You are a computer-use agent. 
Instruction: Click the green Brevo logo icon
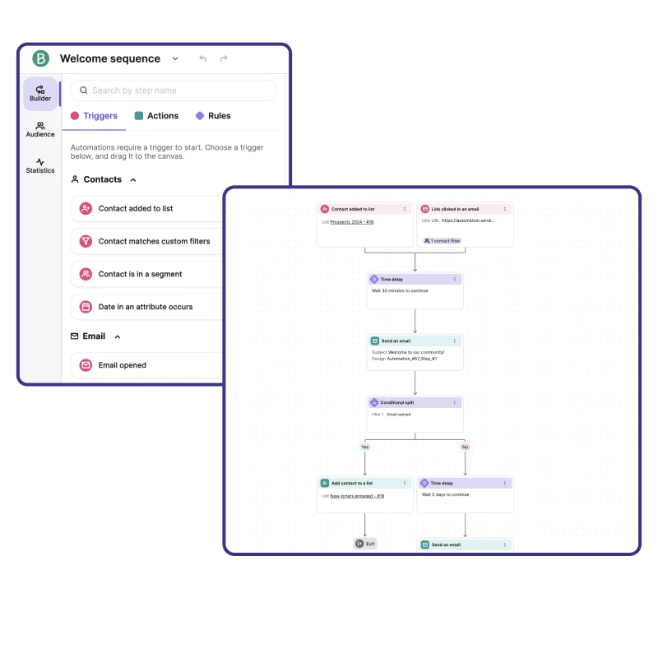click(x=41, y=58)
